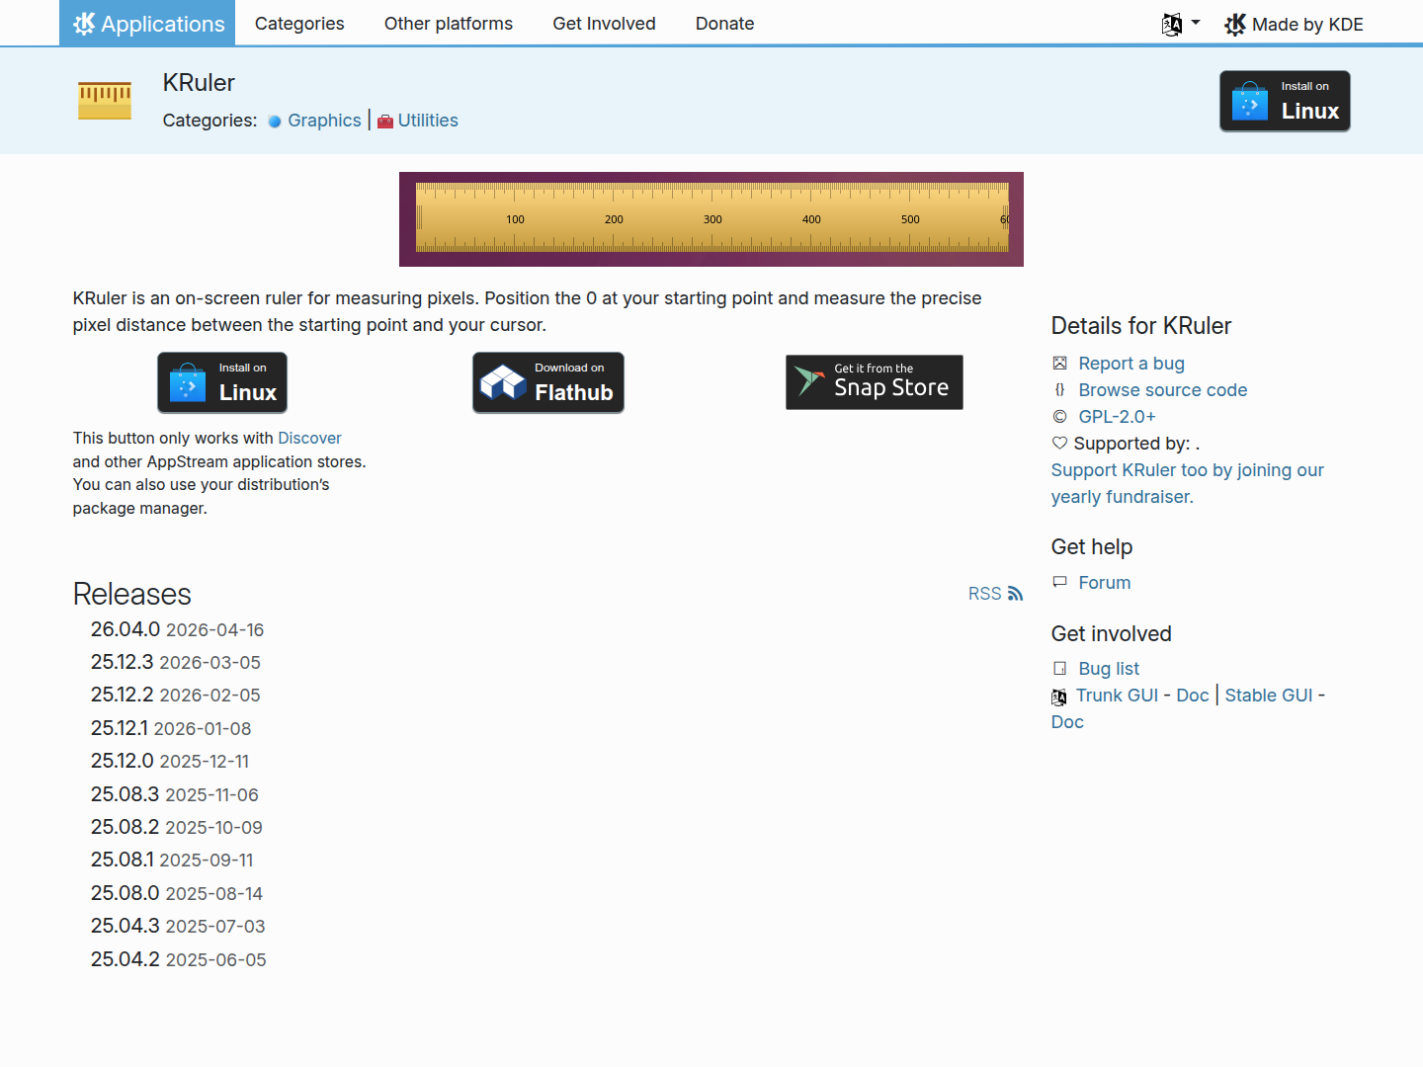This screenshot has height=1067, width=1423.
Task: Click the KRuler page title
Action: [x=199, y=83]
